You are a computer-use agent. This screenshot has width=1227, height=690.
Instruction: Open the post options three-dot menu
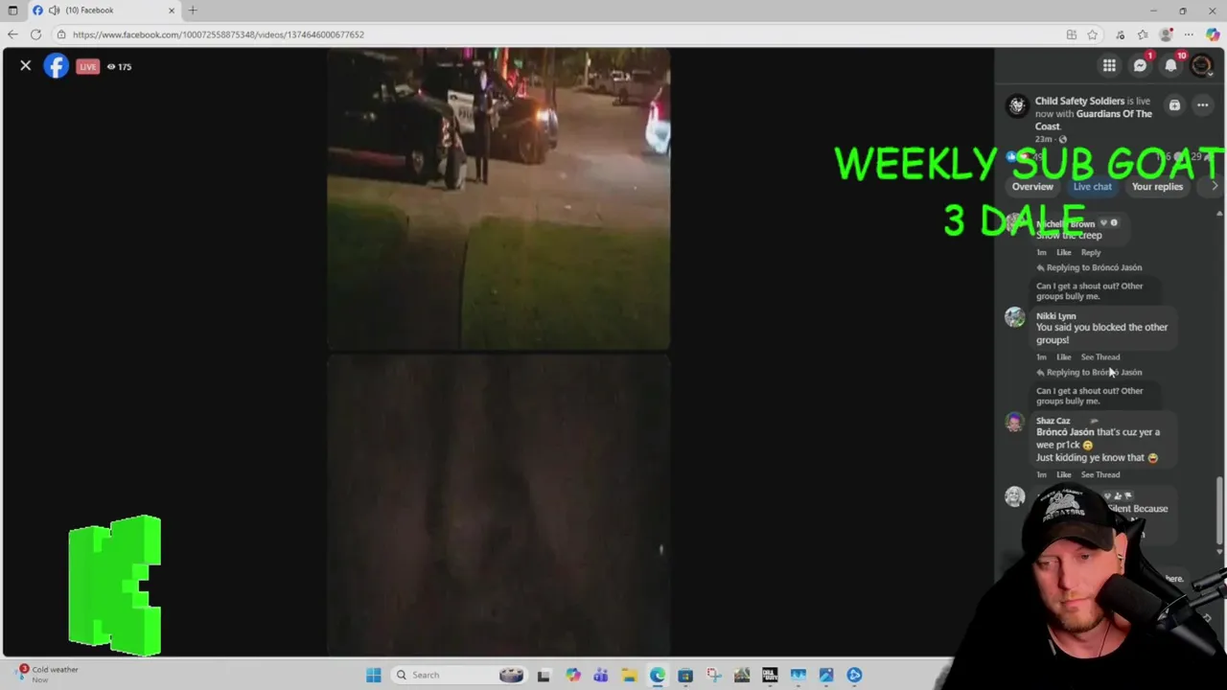[x=1202, y=105]
